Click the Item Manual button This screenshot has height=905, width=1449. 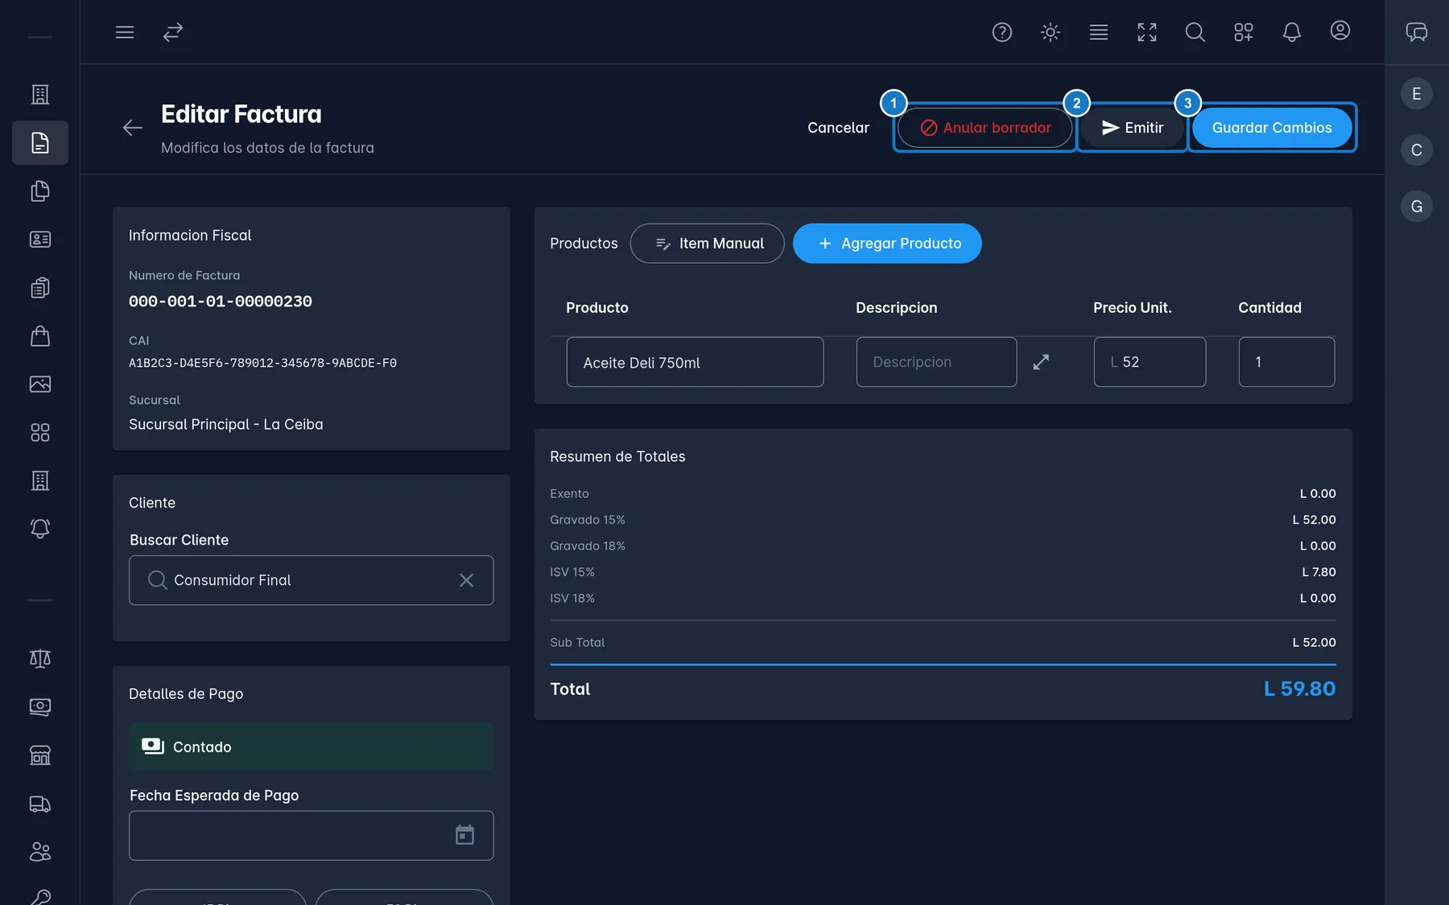[x=708, y=244]
